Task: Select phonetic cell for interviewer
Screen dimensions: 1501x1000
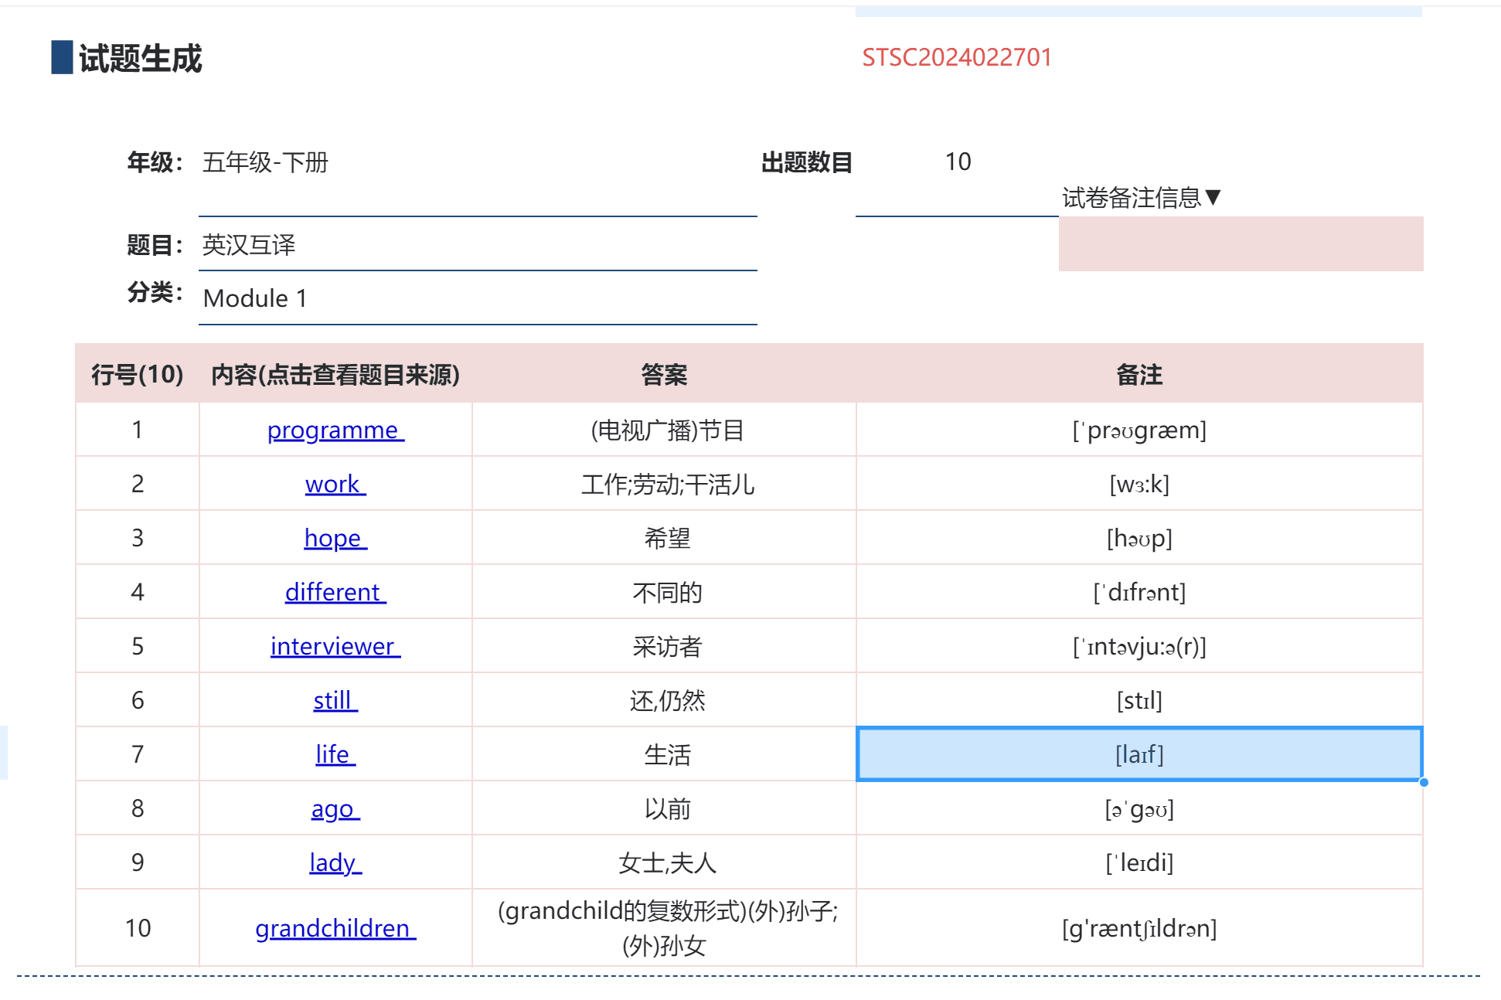Action: pos(1139,646)
